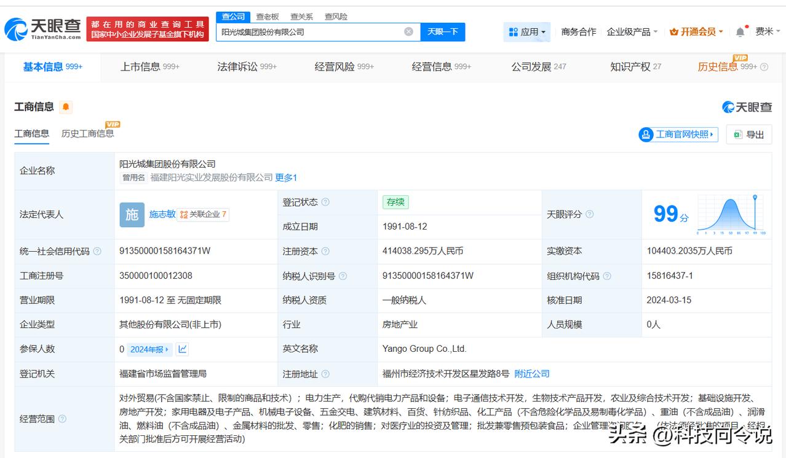Screen dimensions: 786x458
Task: Select the 查公司 search tab
Action: coord(233,17)
